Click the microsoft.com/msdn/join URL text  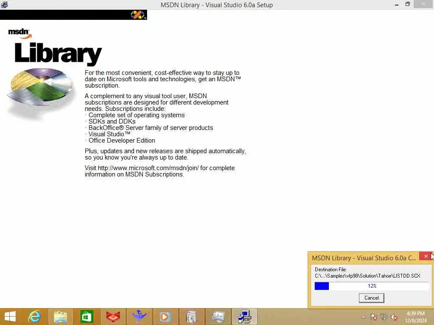(x=148, y=168)
